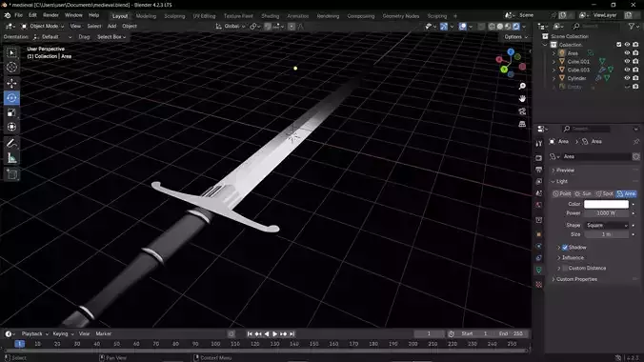Switch perspective/orthographic grid icon
The width and height of the screenshot is (644, 362).
coord(522,124)
